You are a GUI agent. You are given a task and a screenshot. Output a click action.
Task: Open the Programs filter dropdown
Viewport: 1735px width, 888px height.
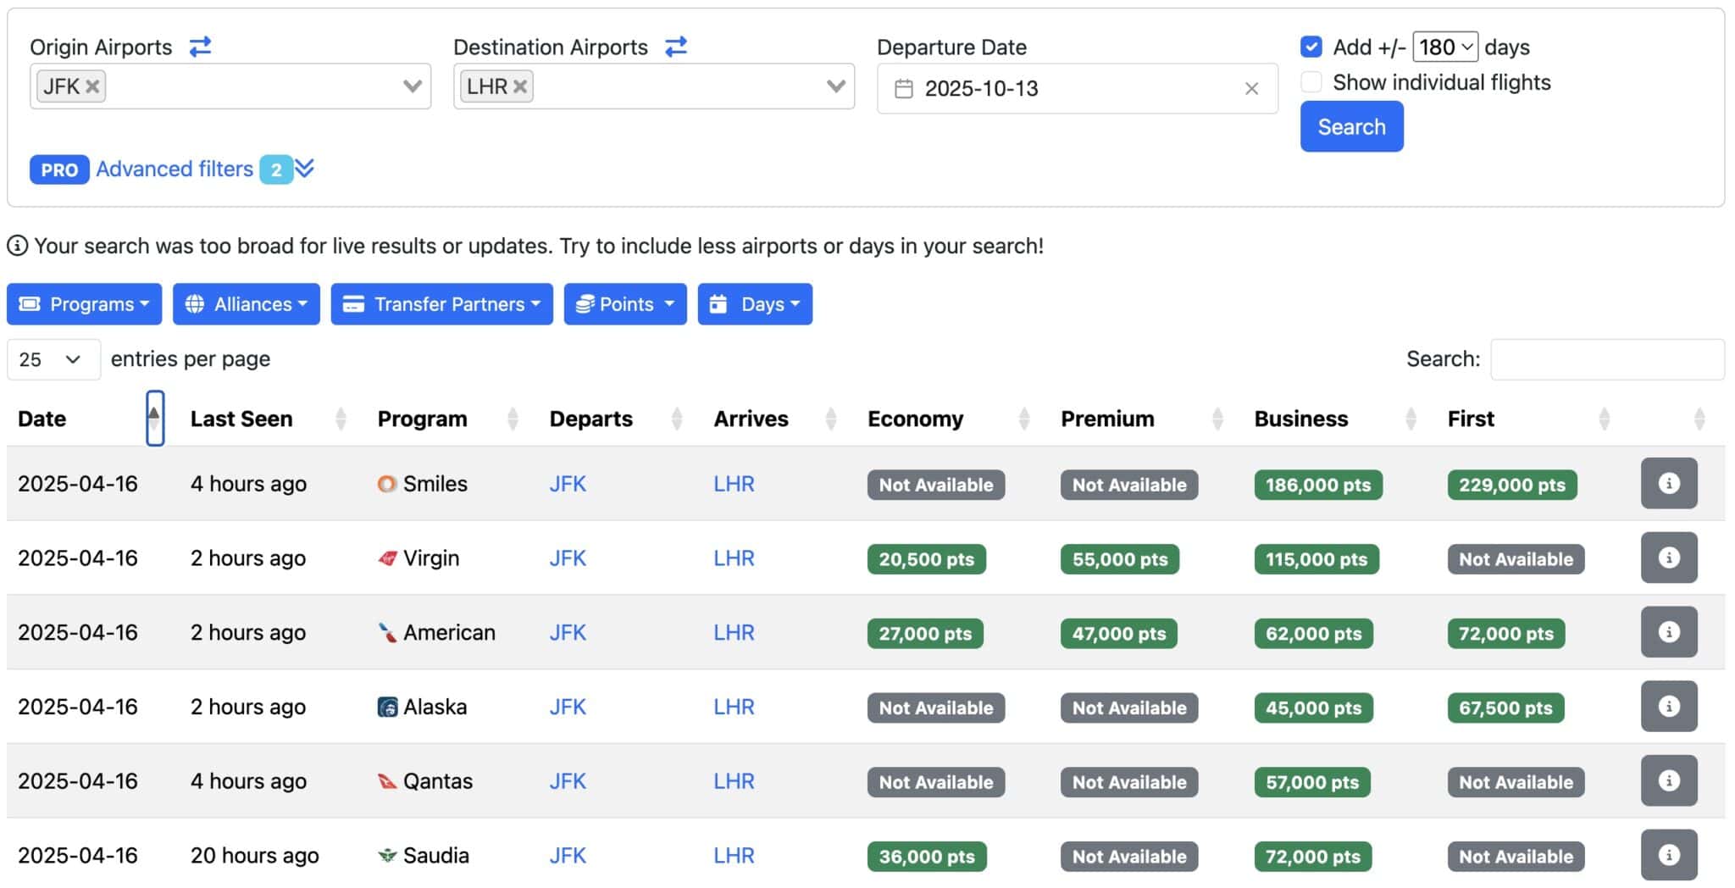click(83, 303)
